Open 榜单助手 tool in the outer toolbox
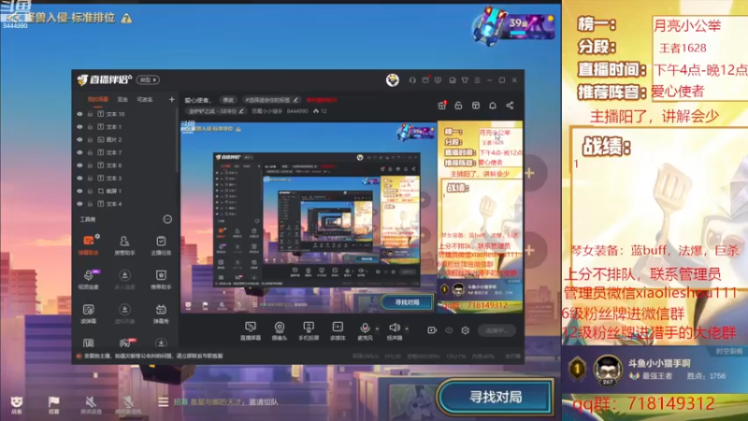 [x=161, y=279]
